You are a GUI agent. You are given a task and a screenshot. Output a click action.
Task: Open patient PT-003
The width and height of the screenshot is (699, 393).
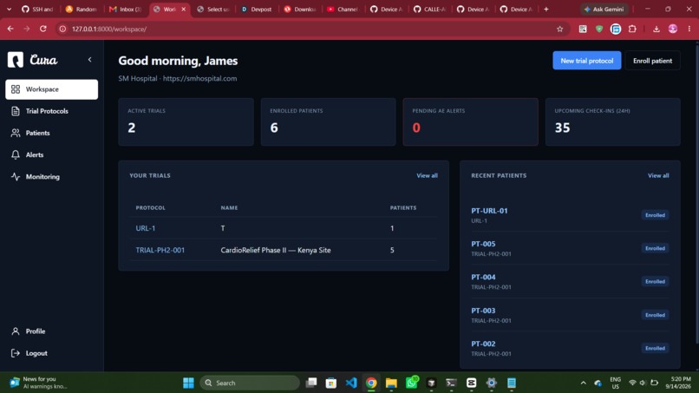point(483,311)
